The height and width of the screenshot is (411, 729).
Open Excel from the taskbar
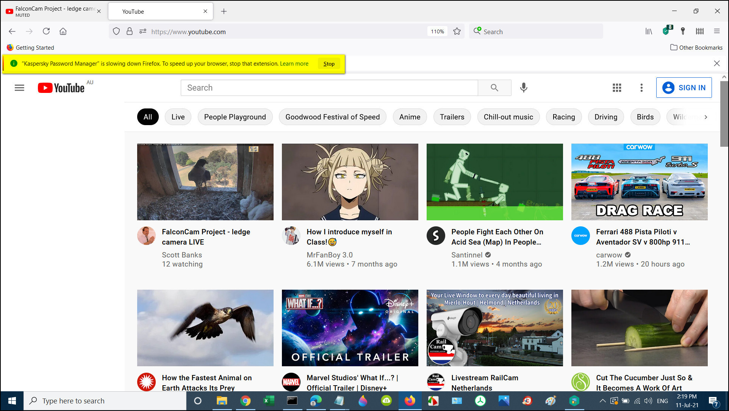tap(269, 401)
